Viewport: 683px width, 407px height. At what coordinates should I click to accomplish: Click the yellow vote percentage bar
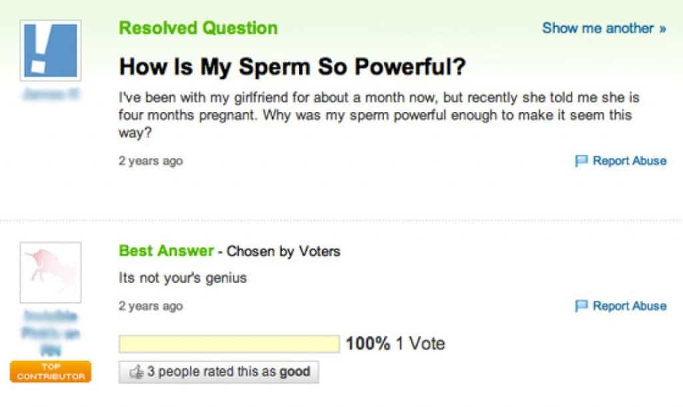click(x=229, y=344)
